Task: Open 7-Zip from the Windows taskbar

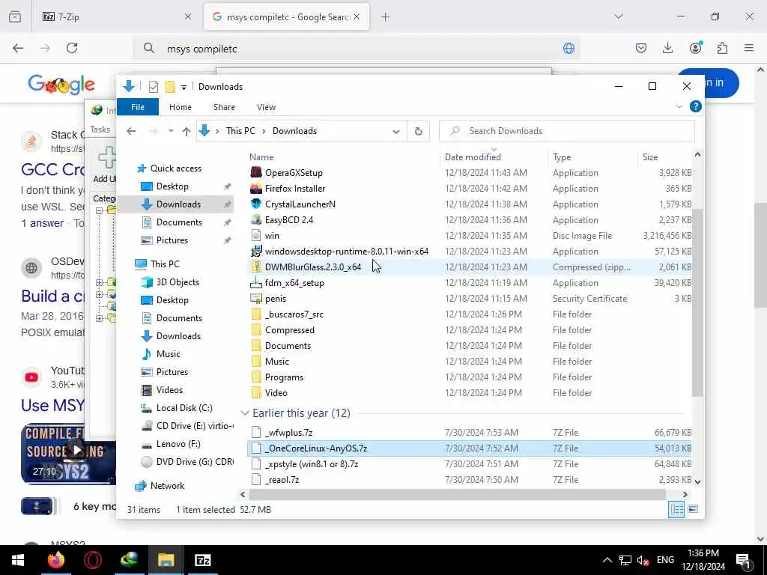Action: click(202, 560)
